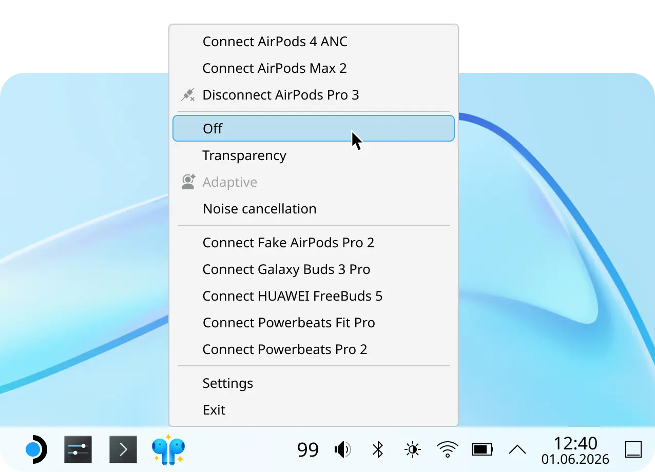Select Connect Galaxy Buds 3 Pro
The image size is (655, 472).
pyautogui.click(x=314, y=269)
